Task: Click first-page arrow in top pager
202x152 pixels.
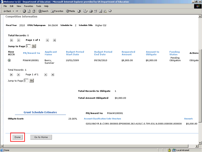Action: pos(11,40)
